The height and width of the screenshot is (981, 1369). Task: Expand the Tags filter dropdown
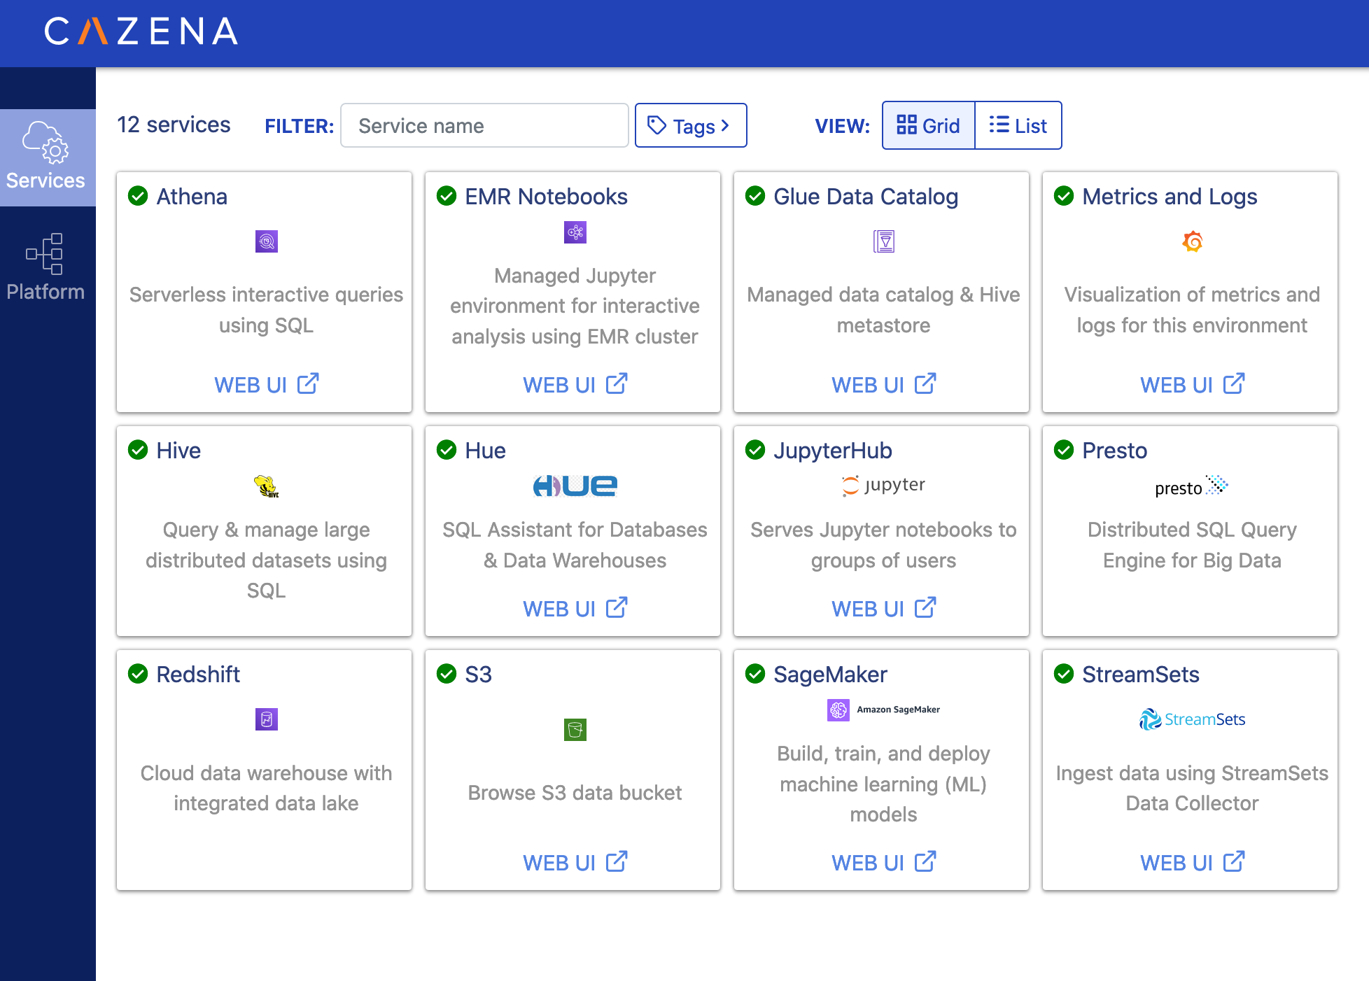[x=690, y=125]
